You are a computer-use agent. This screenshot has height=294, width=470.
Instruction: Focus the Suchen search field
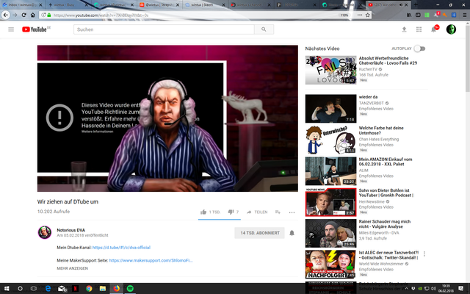164,29
